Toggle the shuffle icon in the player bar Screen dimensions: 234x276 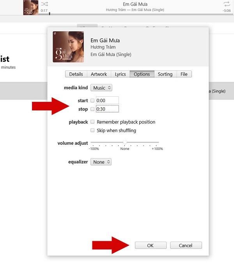pyautogui.click(x=44, y=4)
